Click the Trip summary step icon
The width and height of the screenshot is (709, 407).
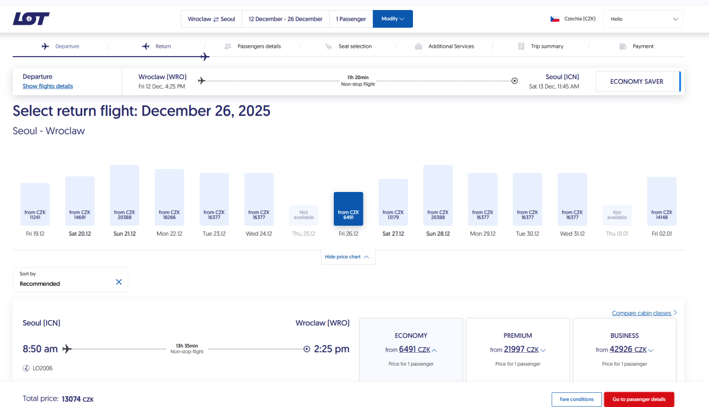click(x=521, y=46)
